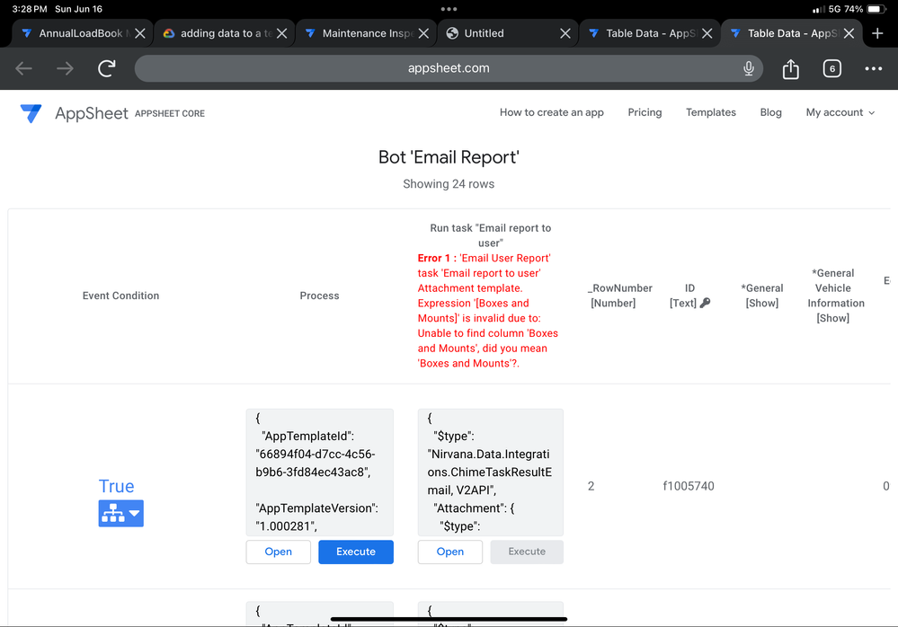Close the Untitled tab
Viewport: 898px width, 627px height.
(565, 33)
